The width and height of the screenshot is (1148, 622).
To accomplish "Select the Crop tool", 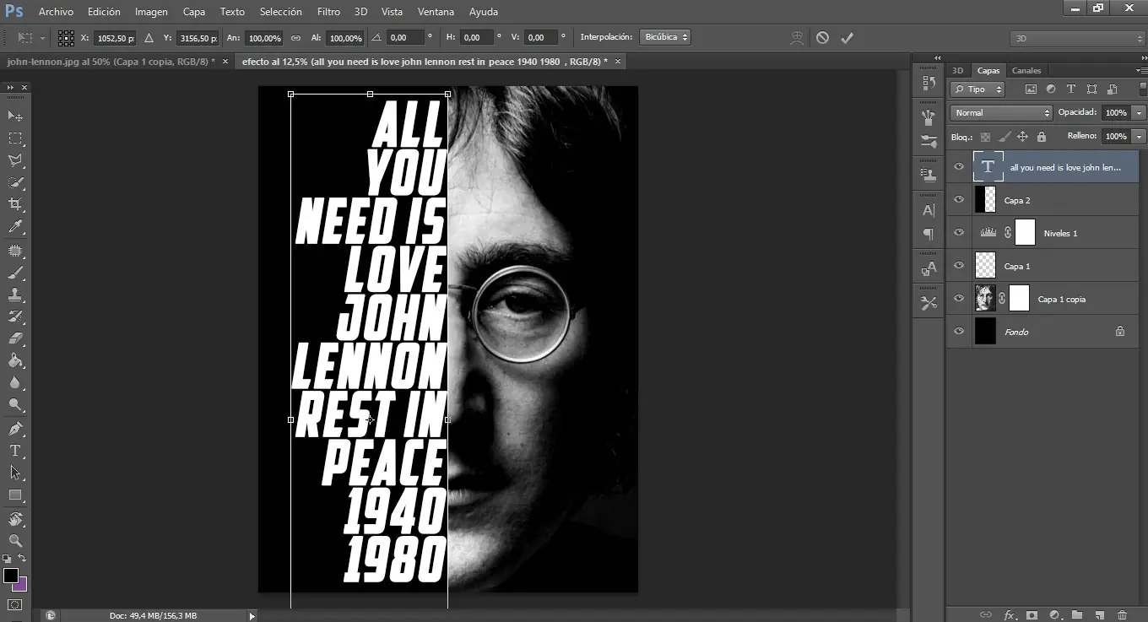I will point(15,204).
